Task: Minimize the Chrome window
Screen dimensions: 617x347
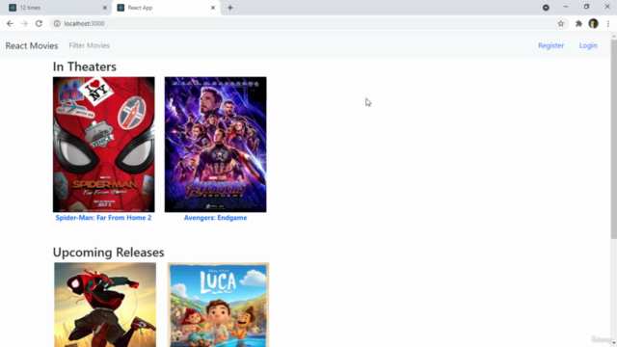Action: pos(566,7)
